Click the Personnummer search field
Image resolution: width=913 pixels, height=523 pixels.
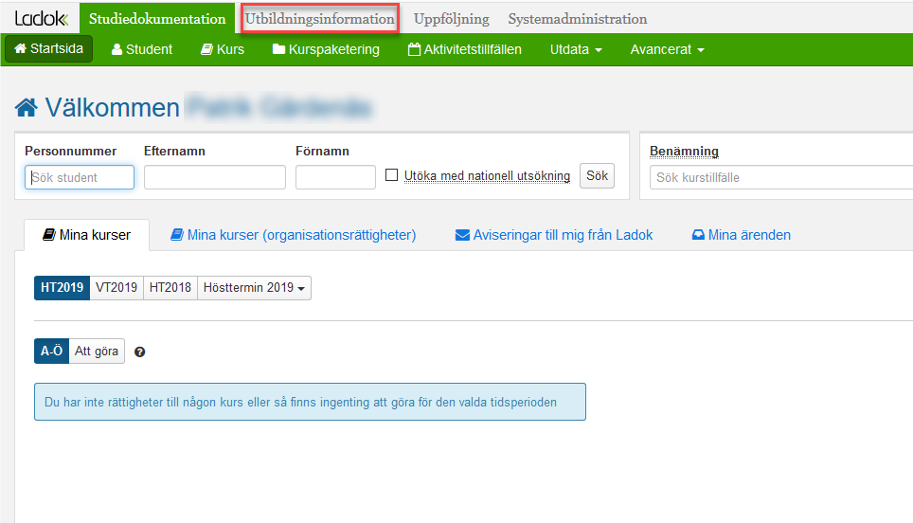pyautogui.click(x=80, y=177)
